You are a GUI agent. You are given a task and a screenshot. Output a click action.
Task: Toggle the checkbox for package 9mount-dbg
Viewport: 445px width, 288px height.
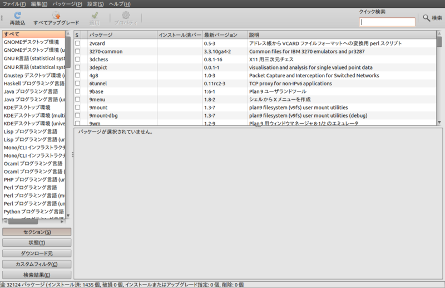[77, 115]
